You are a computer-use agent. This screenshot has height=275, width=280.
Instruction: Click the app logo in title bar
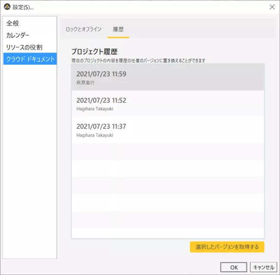[7, 7]
